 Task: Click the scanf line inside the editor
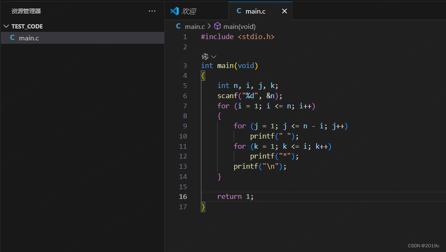click(249, 96)
